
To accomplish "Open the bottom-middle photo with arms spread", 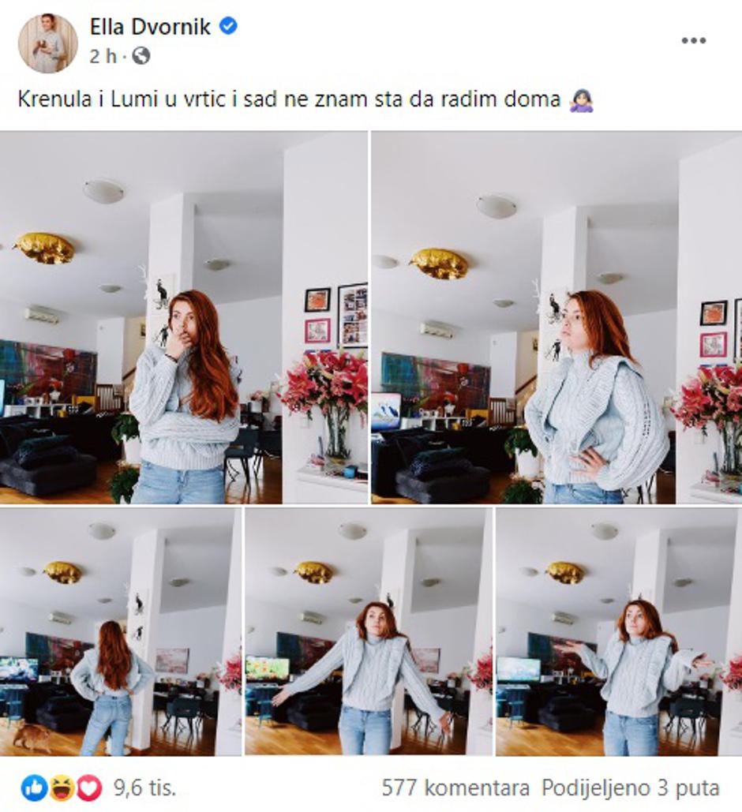I will [x=369, y=631].
